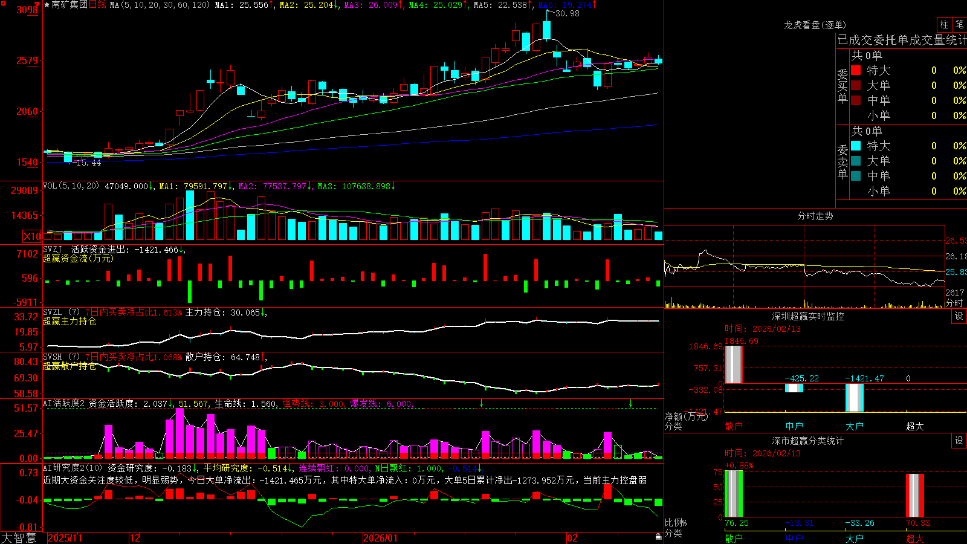967x544 pixels.
Task: Click the 委卖单 section label
Action: tap(842, 162)
